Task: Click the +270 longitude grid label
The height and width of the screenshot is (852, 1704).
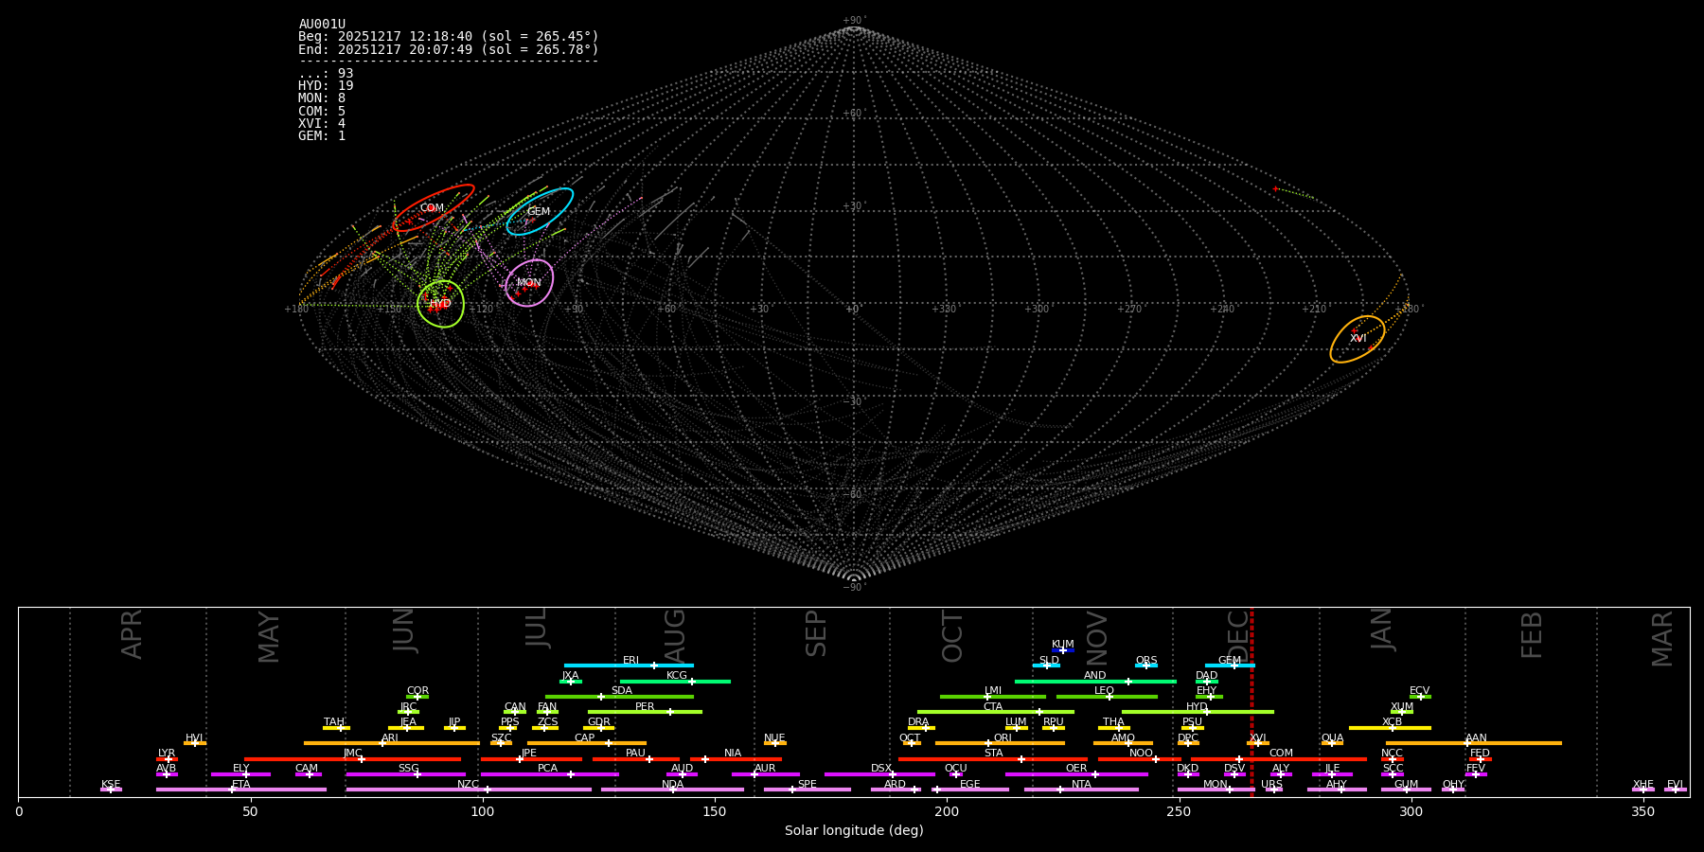Action: point(1129,309)
